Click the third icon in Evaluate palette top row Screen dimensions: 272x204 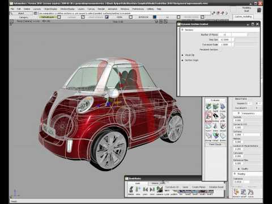pos(223,107)
